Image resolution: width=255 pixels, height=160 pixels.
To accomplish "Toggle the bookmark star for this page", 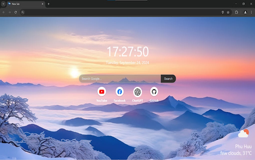I will point(228,12).
